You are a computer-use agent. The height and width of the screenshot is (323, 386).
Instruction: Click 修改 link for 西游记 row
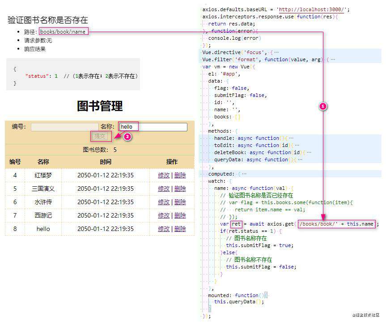click(x=164, y=216)
